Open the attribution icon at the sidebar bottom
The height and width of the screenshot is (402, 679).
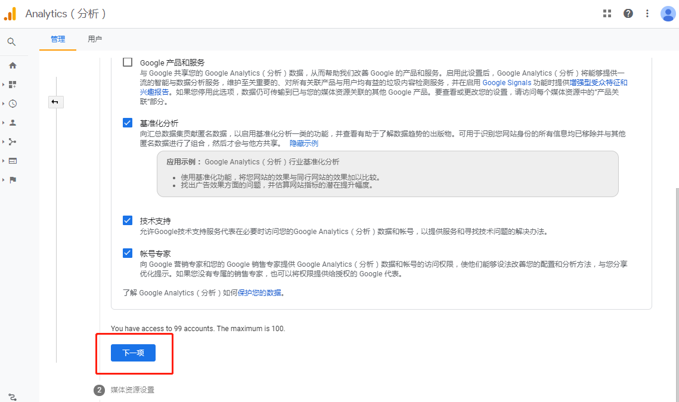click(12, 397)
